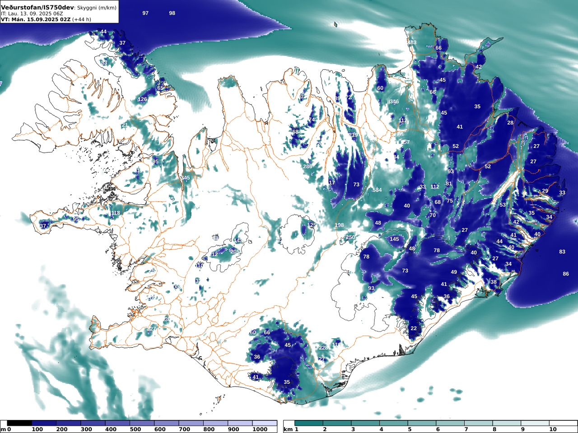Click the '33' value at the eastern edge

pos(562,193)
